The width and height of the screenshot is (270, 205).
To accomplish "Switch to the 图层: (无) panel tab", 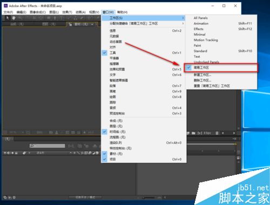I will click(x=49, y=24).
